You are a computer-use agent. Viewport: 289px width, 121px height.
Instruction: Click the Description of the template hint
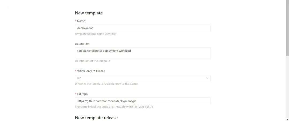point(92,61)
